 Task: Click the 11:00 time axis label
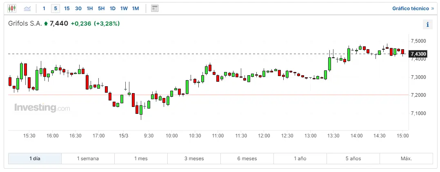pos(218,136)
